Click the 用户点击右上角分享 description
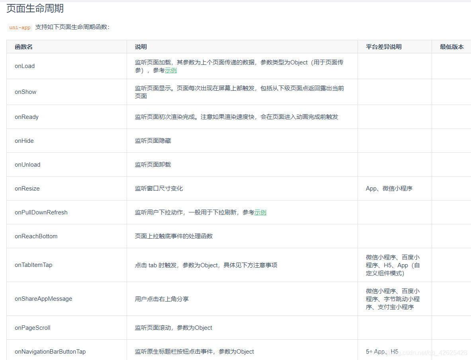Screen dimensions: 471x360 [162, 299]
